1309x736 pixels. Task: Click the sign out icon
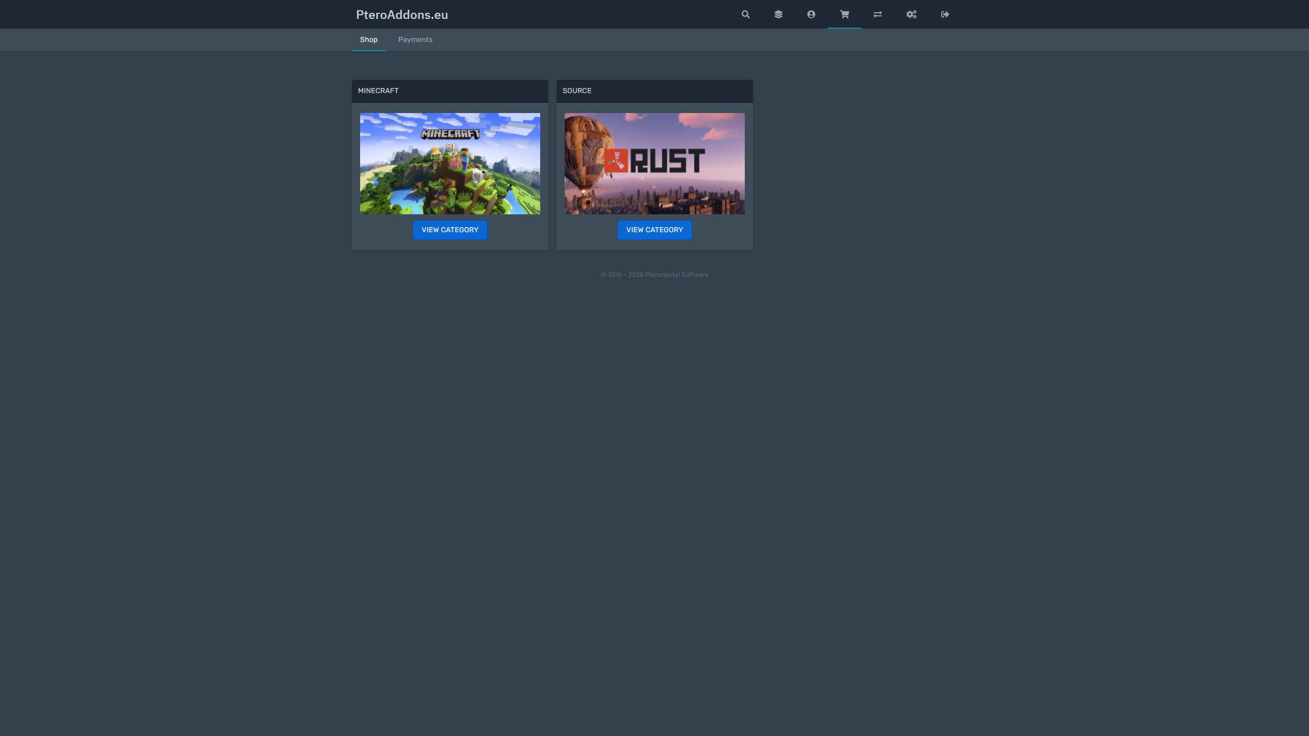pyautogui.click(x=944, y=14)
